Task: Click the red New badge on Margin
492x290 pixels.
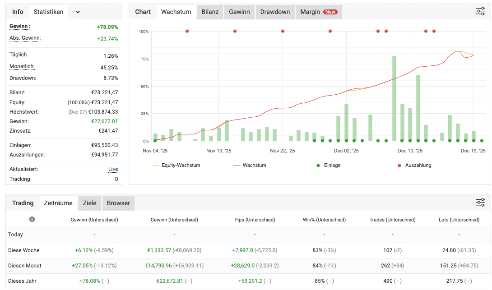Action: pos(330,12)
